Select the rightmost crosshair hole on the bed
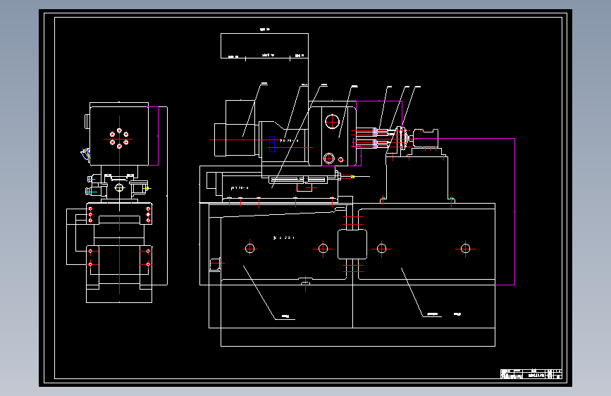 (465, 248)
